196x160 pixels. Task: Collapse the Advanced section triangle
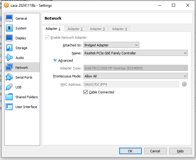(x=55, y=60)
